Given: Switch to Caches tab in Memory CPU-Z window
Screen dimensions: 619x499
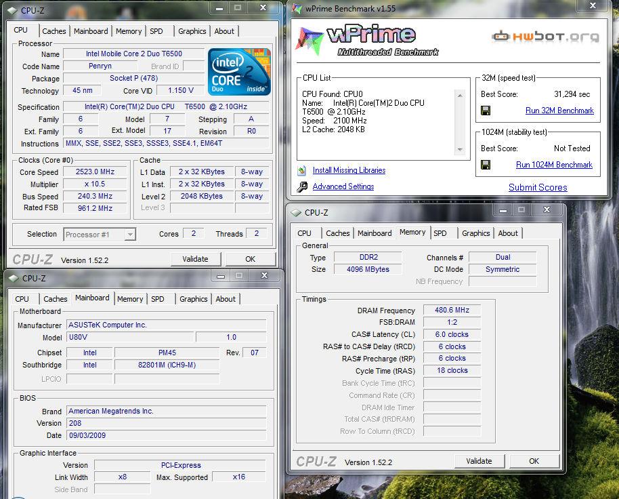Looking at the screenshot, I should 337,233.
